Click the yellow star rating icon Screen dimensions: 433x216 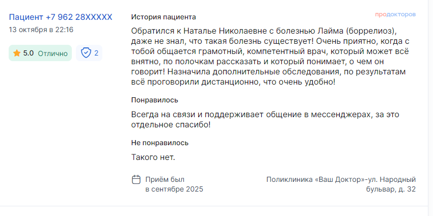point(17,53)
